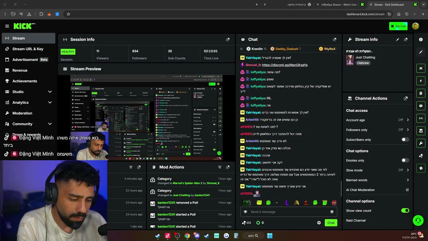Open the Windows Start menu
The width and height of the screenshot is (428, 241).
270,236
